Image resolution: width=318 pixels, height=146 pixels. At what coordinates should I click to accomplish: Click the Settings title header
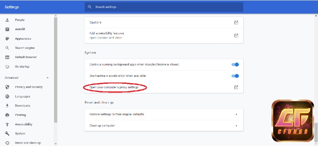point(12,7)
